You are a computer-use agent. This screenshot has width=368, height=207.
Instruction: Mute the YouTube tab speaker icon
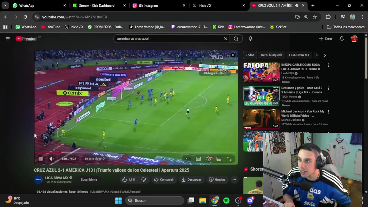coord(296,5)
